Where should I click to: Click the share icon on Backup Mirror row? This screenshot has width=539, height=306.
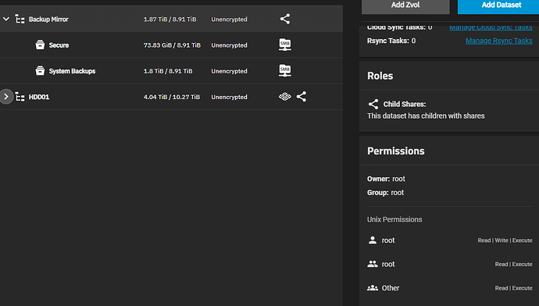pyautogui.click(x=285, y=19)
